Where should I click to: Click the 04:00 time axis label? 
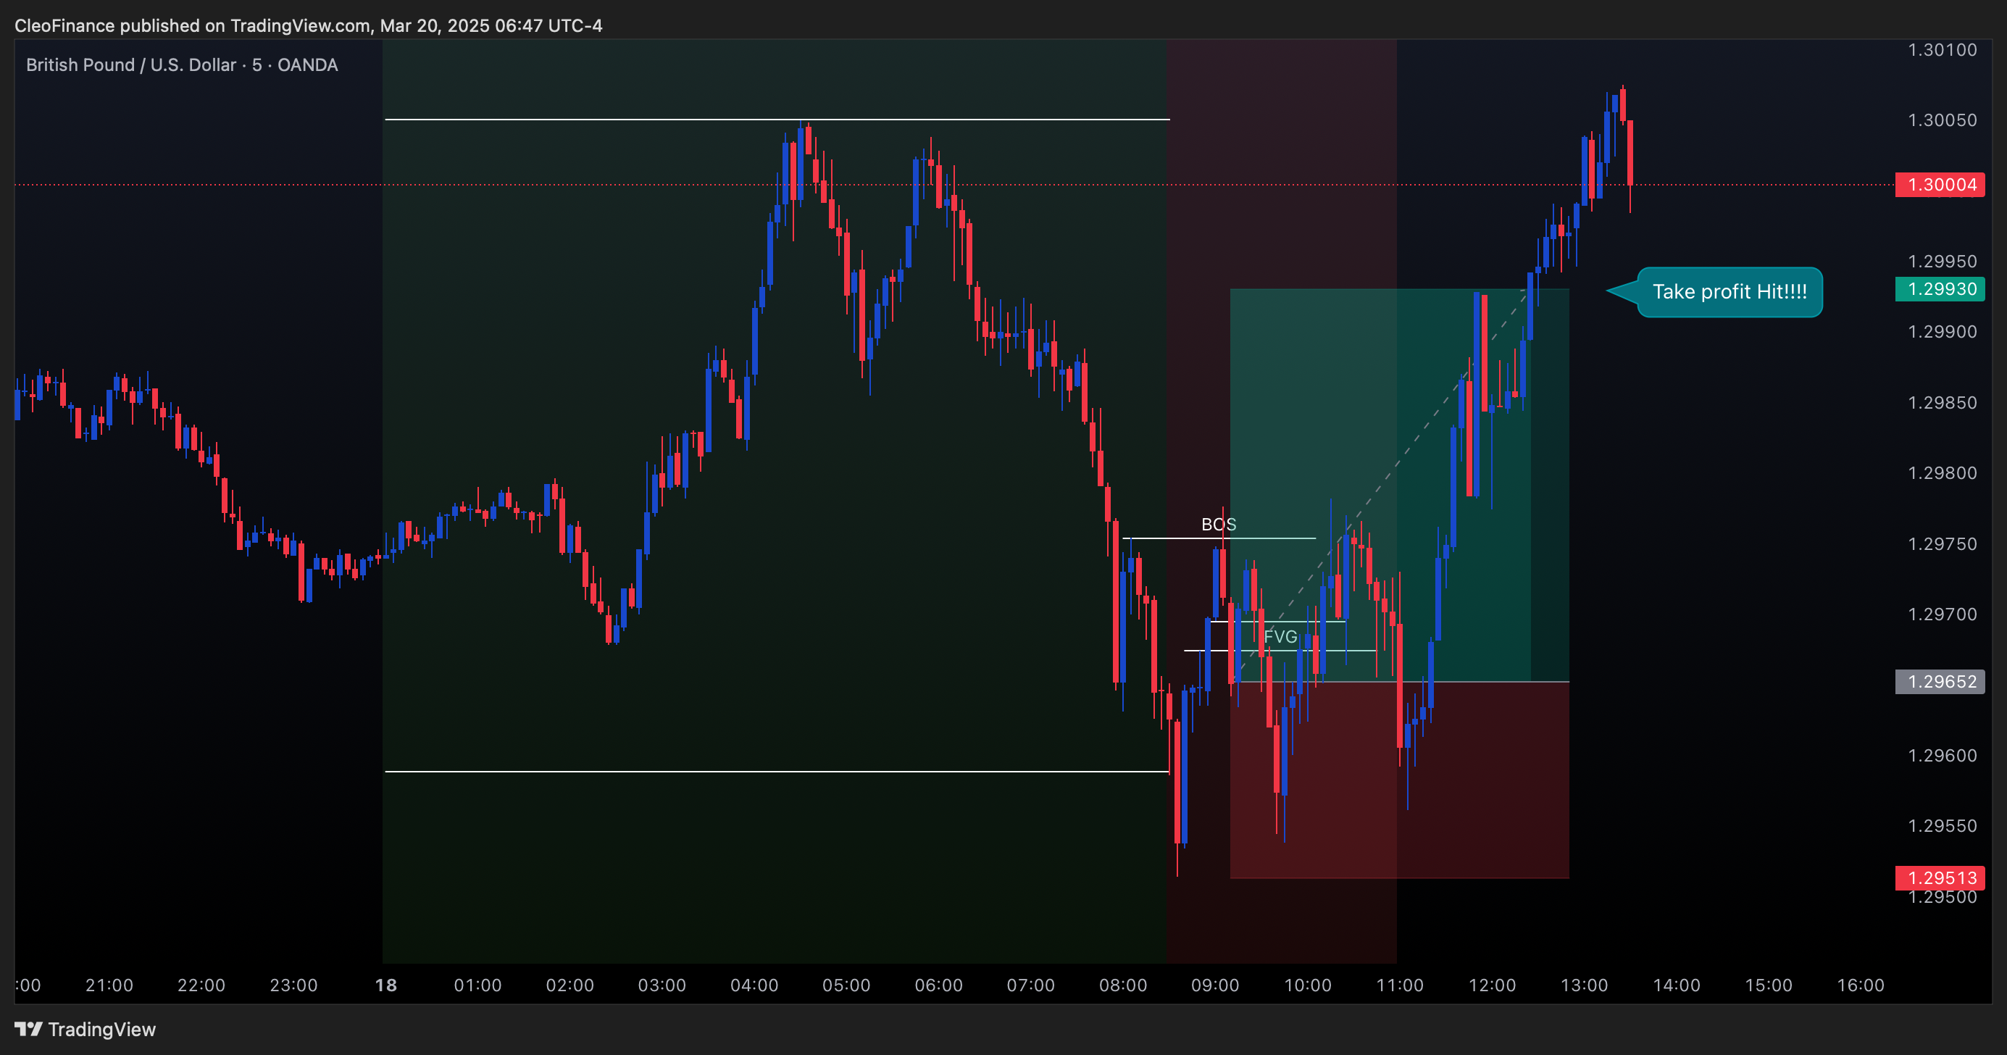[x=754, y=985]
